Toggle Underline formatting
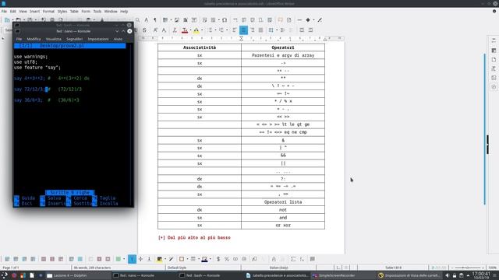Screen dimensions: 499x280 pyautogui.click(x=136, y=30)
